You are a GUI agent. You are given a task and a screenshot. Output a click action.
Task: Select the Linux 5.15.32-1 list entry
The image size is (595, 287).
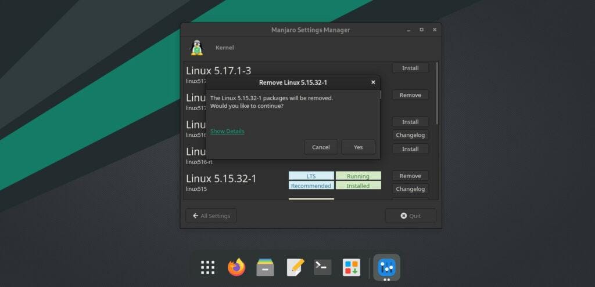coord(221,179)
